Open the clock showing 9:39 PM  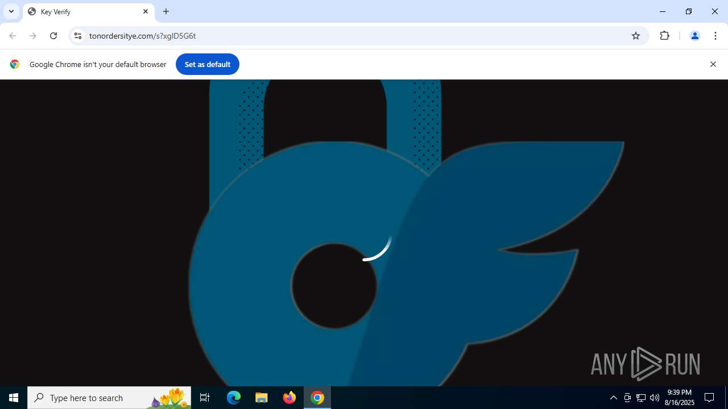680,398
